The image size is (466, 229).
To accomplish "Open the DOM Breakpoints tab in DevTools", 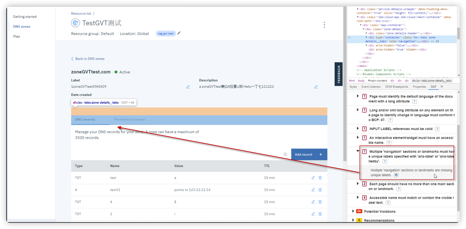I will click(x=396, y=87).
